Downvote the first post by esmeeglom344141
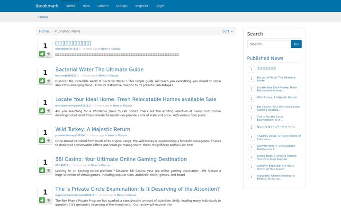 48,53
